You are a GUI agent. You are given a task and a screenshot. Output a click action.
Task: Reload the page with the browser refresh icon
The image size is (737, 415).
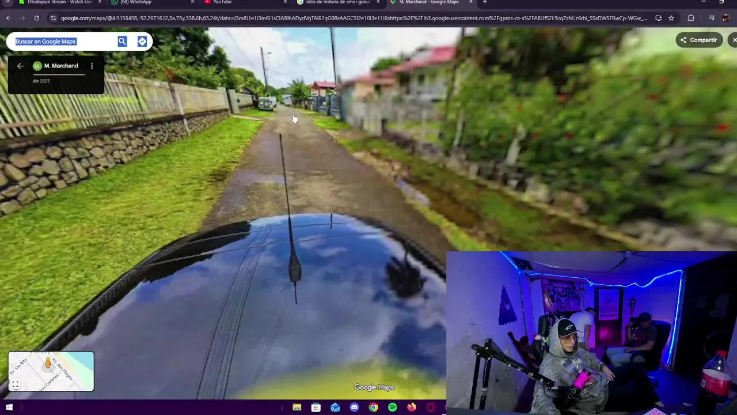(x=36, y=18)
